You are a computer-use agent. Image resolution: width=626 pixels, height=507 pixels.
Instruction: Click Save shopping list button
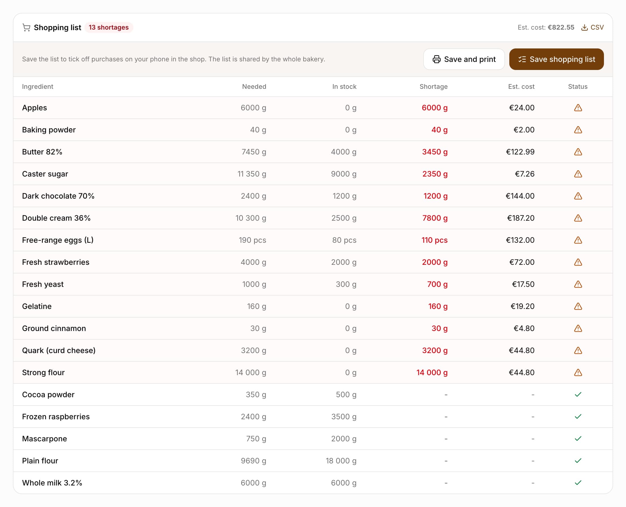556,59
